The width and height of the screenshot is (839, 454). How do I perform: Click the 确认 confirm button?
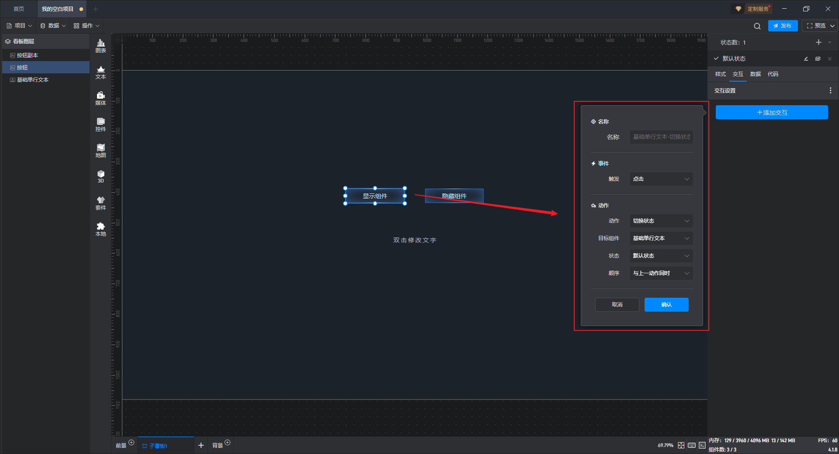pos(666,305)
